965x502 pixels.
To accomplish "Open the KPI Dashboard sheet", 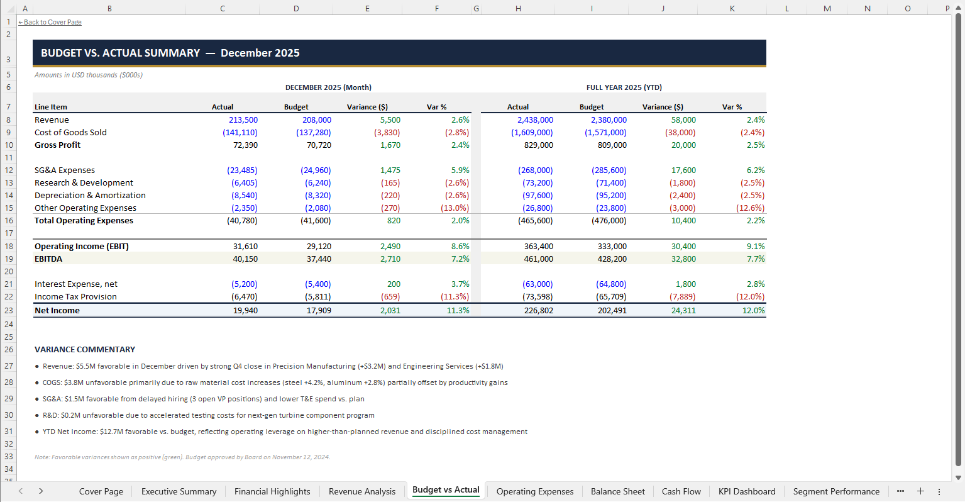I will 746,491.
